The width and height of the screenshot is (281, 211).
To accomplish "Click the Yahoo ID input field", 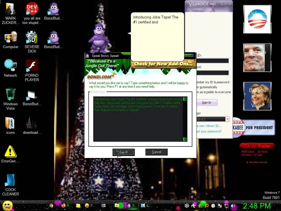I will (213, 61).
